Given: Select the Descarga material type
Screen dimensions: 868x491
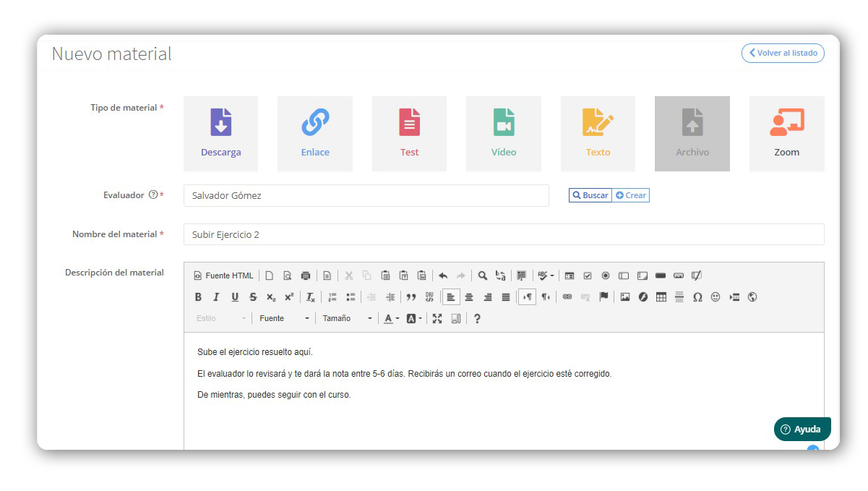Looking at the screenshot, I should pos(221,133).
